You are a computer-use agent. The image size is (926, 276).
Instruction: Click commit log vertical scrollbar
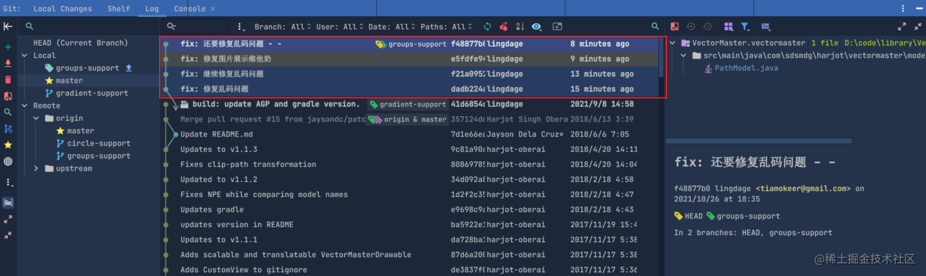tap(661, 56)
